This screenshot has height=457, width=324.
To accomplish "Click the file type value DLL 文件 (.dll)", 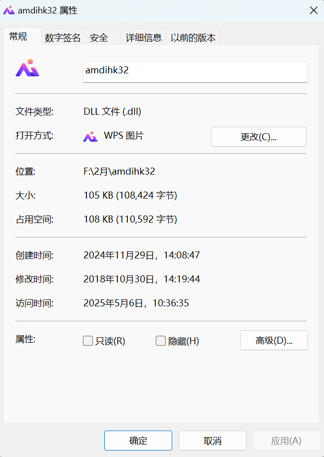I will point(112,112).
